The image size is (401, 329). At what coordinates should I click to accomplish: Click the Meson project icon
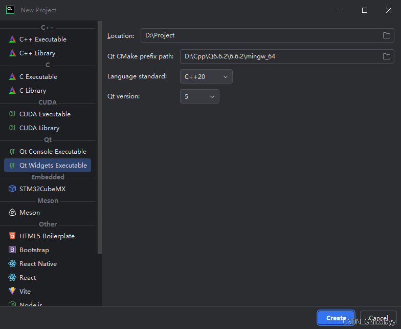[x=12, y=212]
